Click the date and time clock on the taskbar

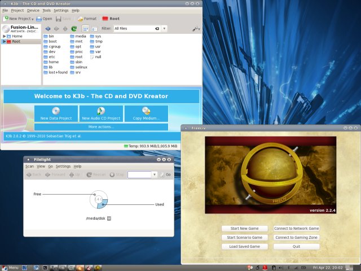click(x=328, y=268)
